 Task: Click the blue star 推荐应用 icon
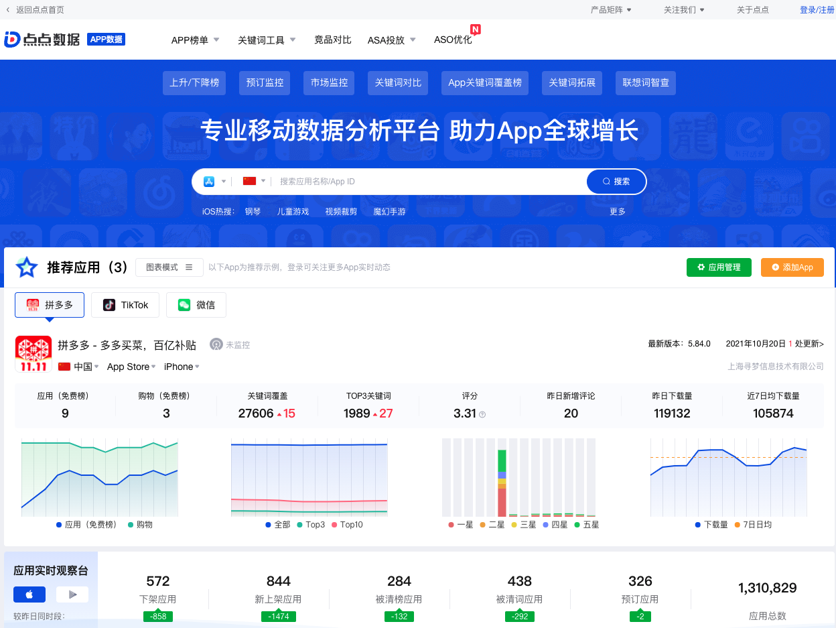pyautogui.click(x=27, y=267)
